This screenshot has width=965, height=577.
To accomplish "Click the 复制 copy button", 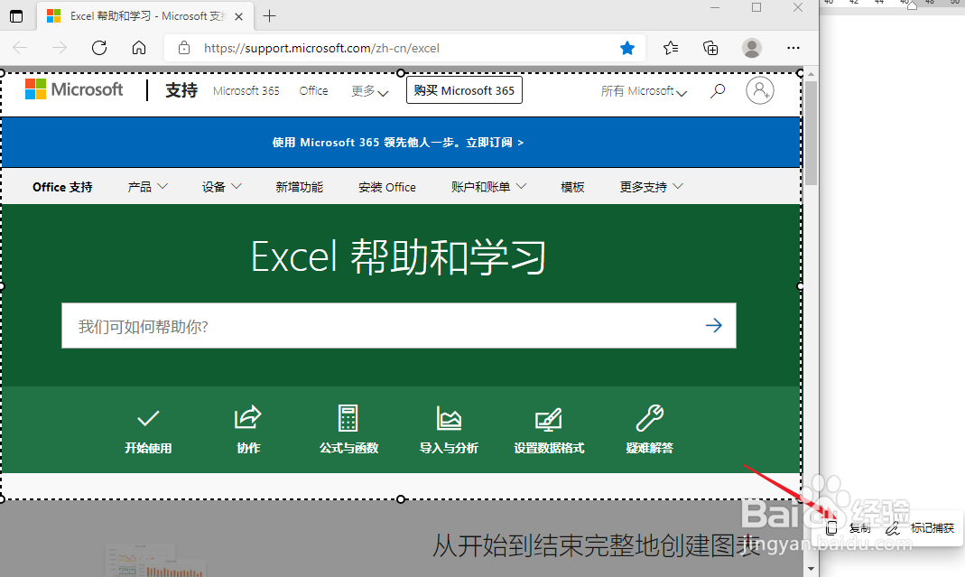I will 849,527.
